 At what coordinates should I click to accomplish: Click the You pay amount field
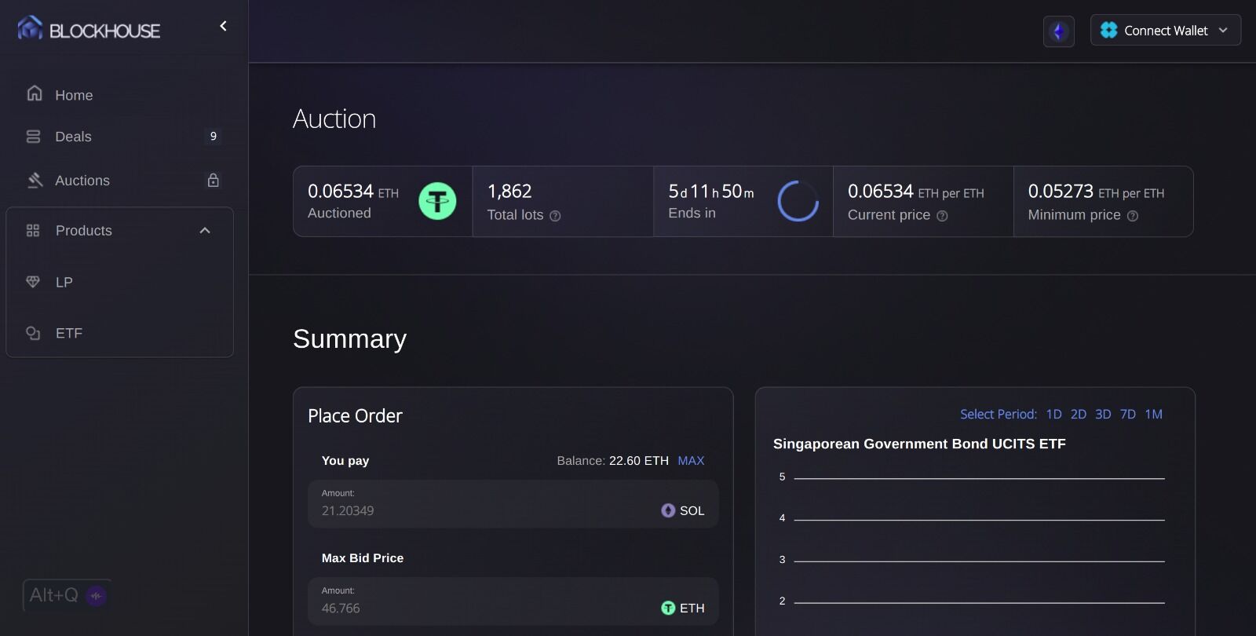(513, 504)
